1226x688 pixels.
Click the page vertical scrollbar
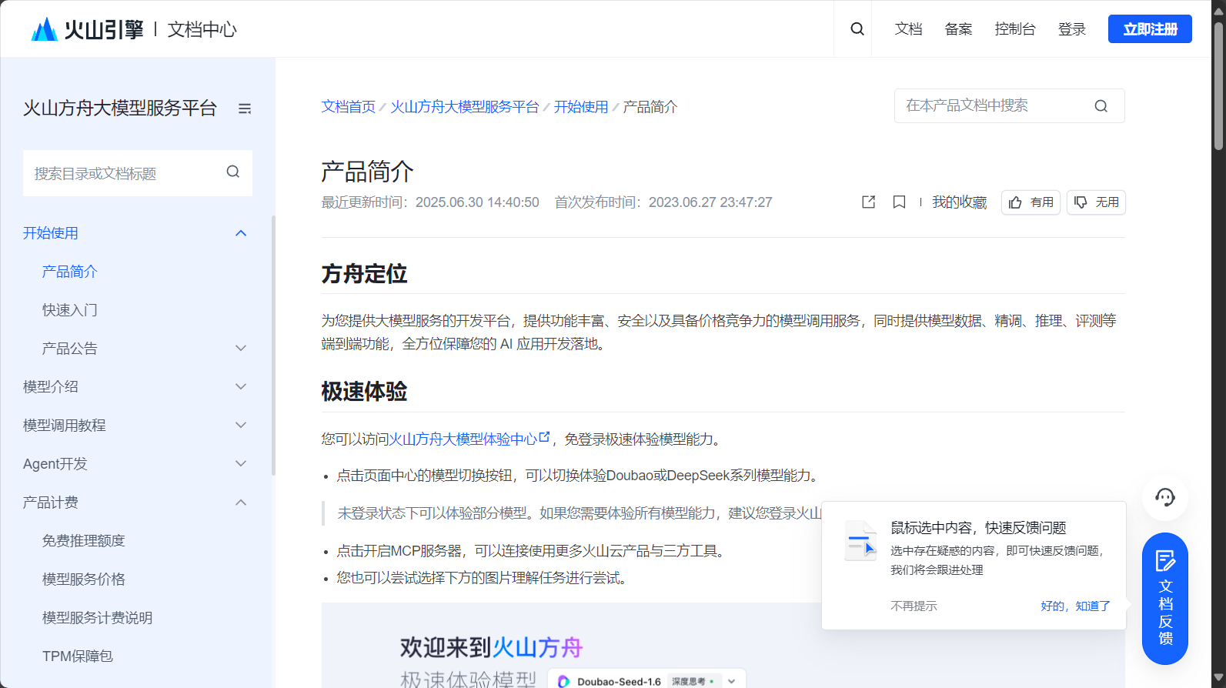pos(1218,86)
